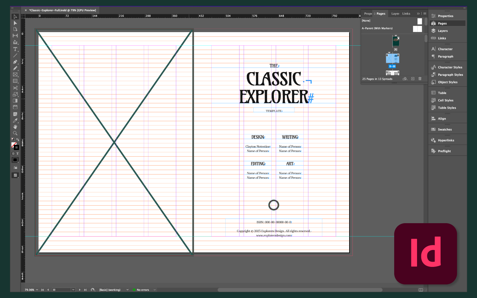Choose the Hand tool
This screenshot has width=477, height=298.
point(15,127)
